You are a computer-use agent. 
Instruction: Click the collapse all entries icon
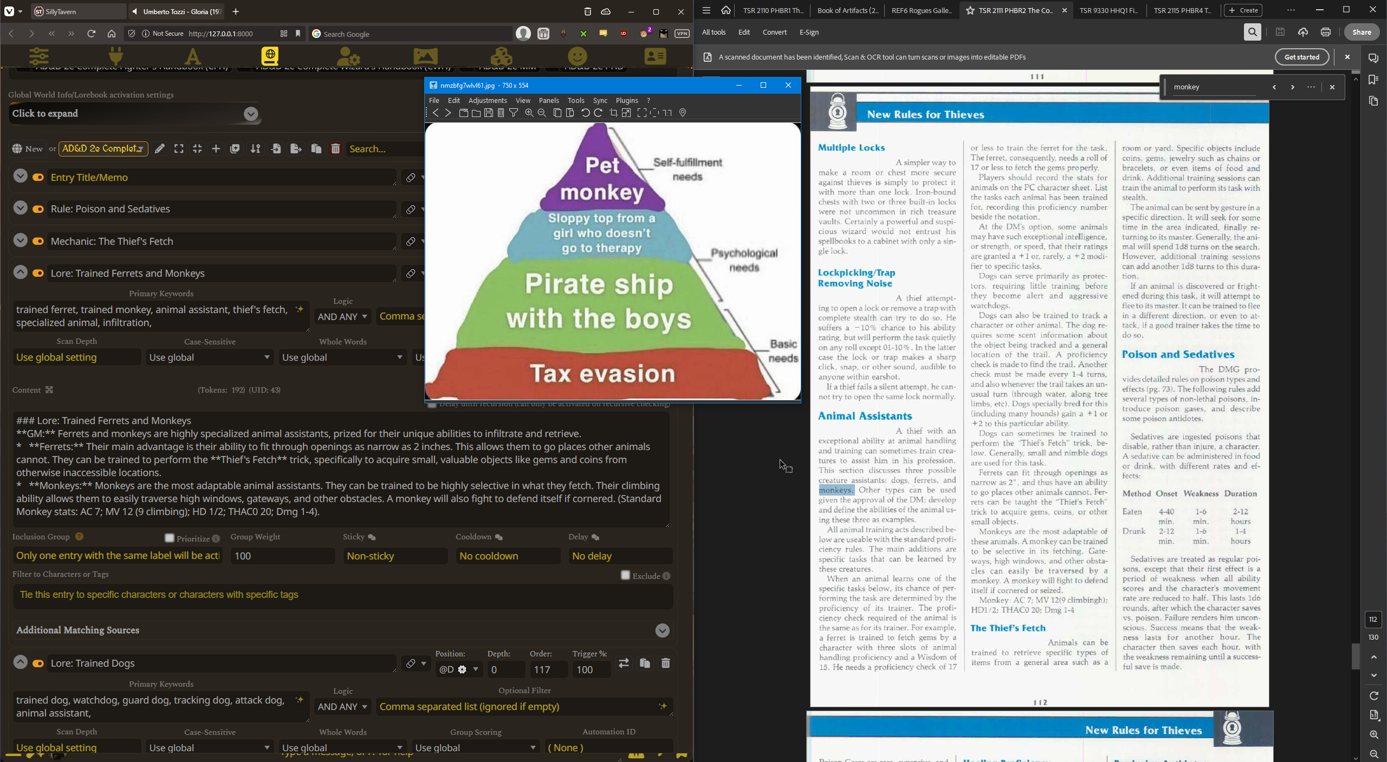coord(197,149)
